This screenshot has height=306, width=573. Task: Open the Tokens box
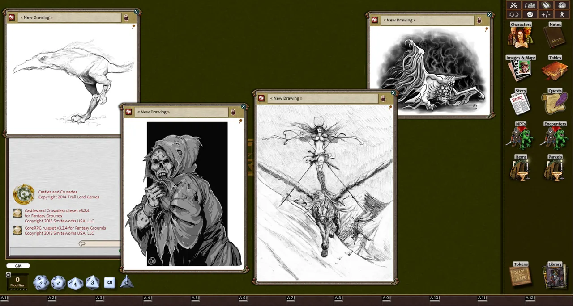pyautogui.click(x=520, y=275)
